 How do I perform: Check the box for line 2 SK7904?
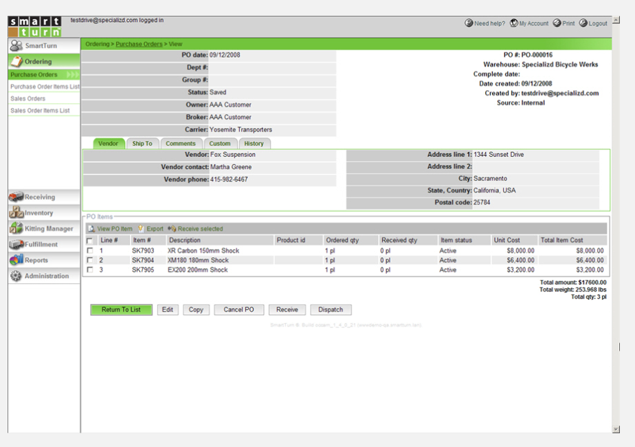click(90, 260)
